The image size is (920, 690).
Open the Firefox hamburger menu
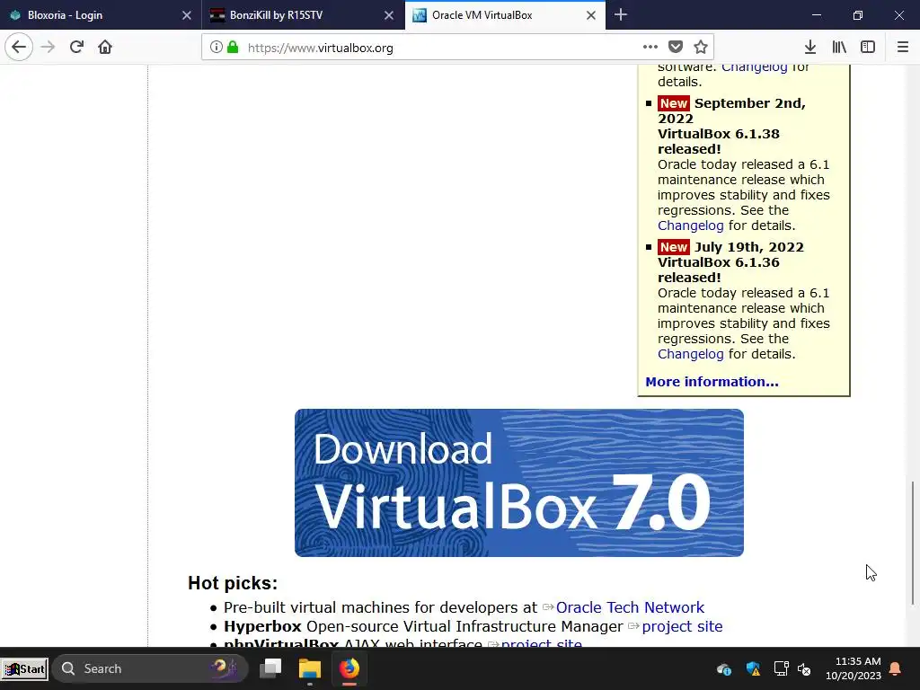pyautogui.click(x=903, y=47)
